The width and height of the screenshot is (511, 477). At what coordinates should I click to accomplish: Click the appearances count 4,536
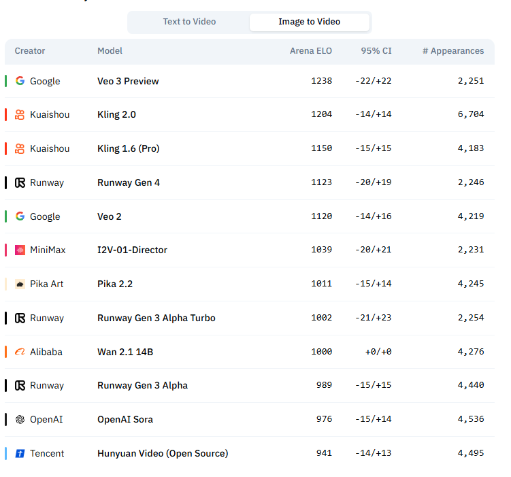(471, 419)
